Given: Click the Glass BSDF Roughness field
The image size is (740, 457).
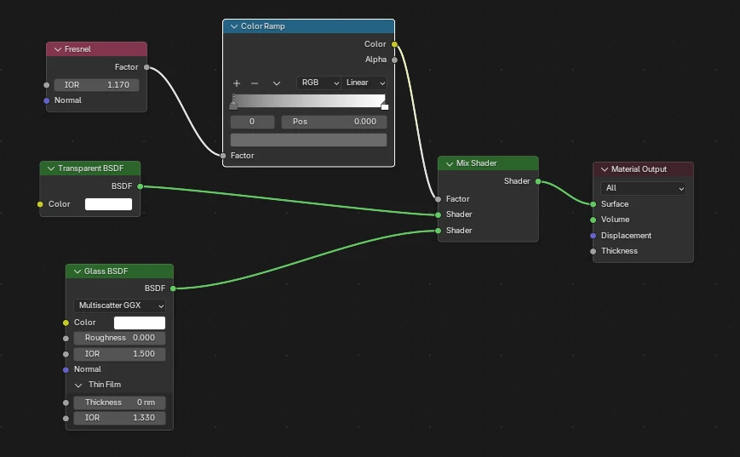Looking at the screenshot, I should pyautogui.click(x=119, y=338).
